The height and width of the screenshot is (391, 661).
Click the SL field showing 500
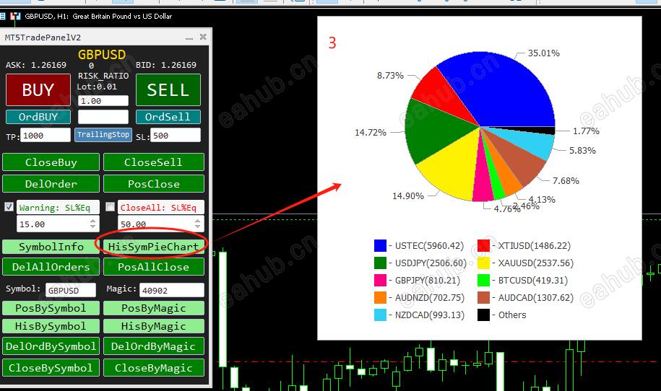click(176, 136)
